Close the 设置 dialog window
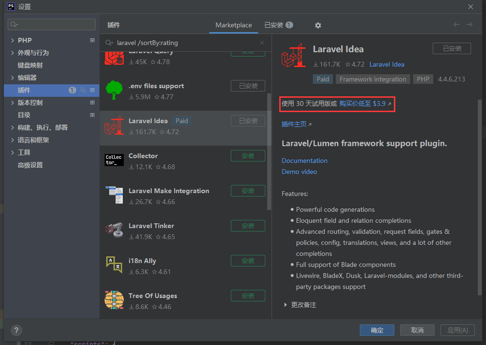Viewport: 486px width, 345px height. pos(471,7)
